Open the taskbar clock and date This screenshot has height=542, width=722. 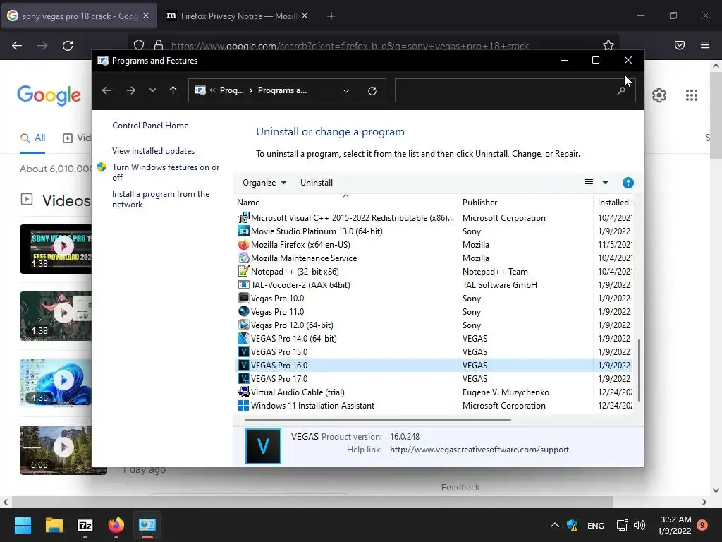tap(675, 525)
